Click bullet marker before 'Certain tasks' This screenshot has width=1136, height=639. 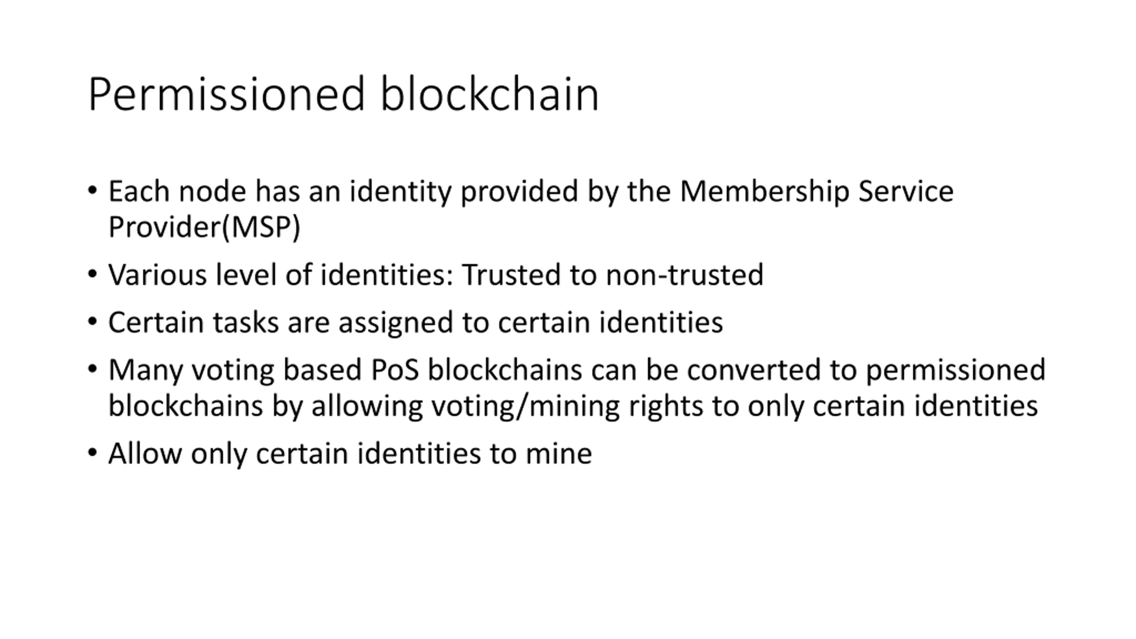(x=92, y=321)
